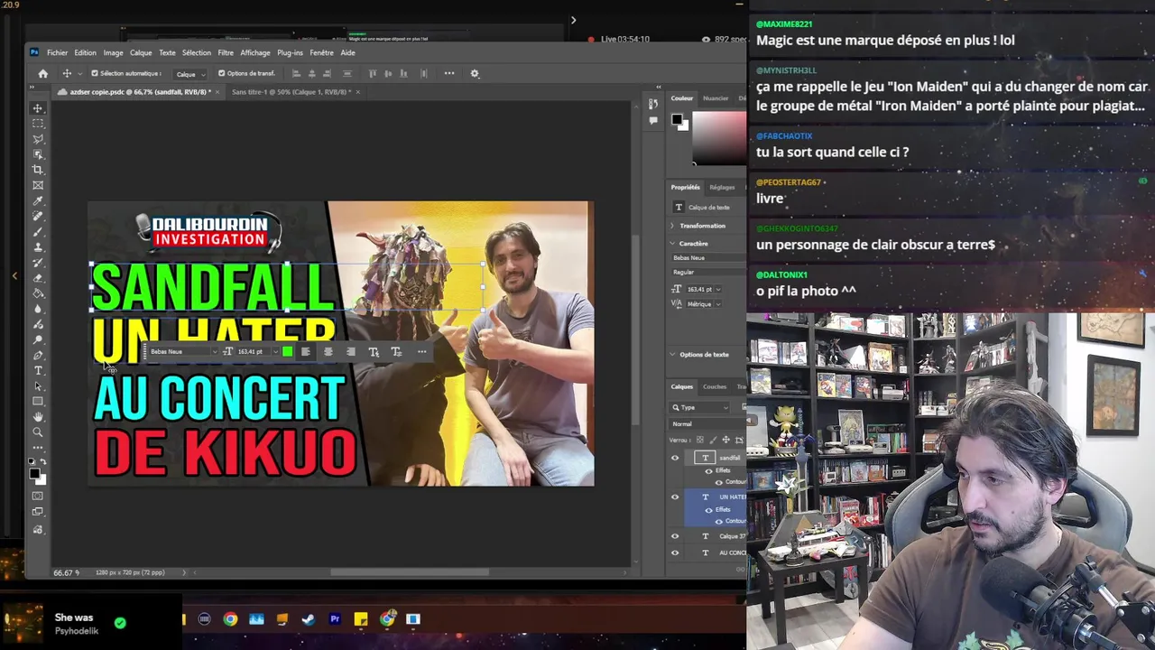Select the Object Selection tool
1155x650 pixels.
point(38,154)
